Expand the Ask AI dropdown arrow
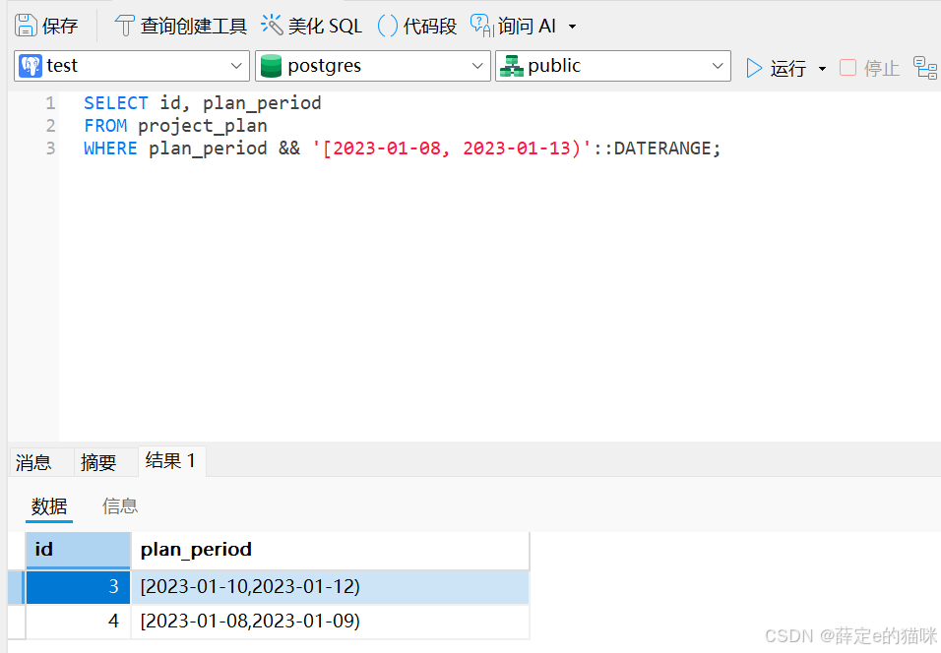 (573, 27)
